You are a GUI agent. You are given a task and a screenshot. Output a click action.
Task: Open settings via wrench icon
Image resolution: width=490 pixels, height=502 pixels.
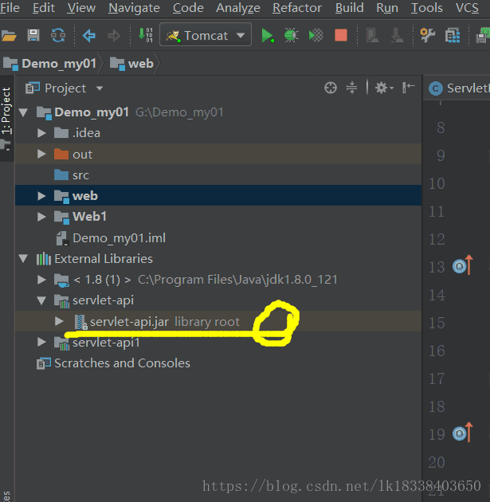[428, 35]
